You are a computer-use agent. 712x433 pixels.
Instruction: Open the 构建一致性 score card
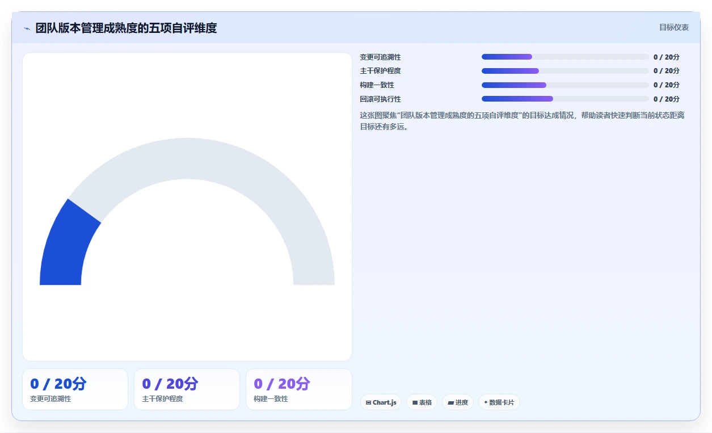point(298,389)
